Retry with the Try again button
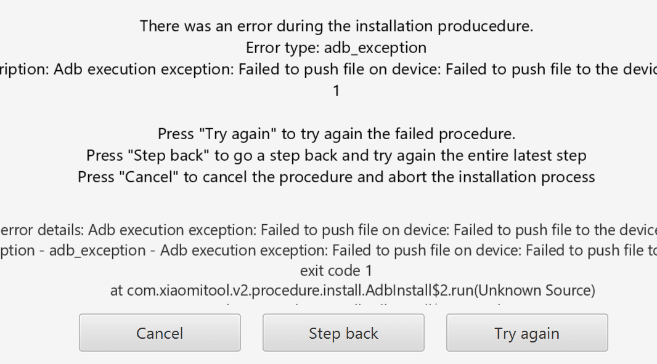 point(527,333)
